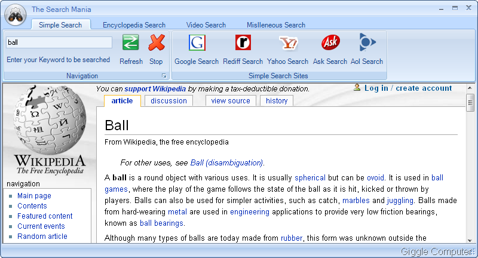Click the user icon beside Log in
This screenshot has height=258, width=478.
click(357, 88)
